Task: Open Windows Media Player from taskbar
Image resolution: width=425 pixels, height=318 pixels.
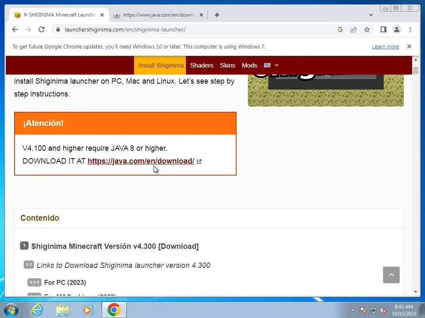Action: pos(87,310)
